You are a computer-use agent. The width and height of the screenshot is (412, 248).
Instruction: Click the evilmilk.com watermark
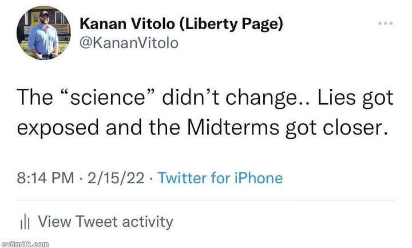25,244
